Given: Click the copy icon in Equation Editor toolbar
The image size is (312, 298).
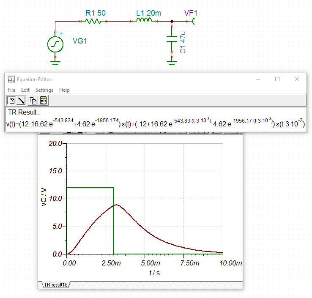Looking at the screenshot, I should pyautogui.click(x=33, y=101).
